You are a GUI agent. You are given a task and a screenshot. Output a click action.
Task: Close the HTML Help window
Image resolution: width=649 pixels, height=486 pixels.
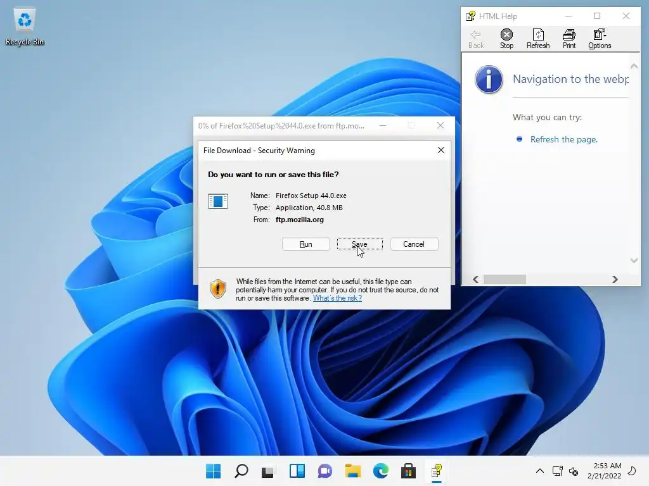click(626, 16)
